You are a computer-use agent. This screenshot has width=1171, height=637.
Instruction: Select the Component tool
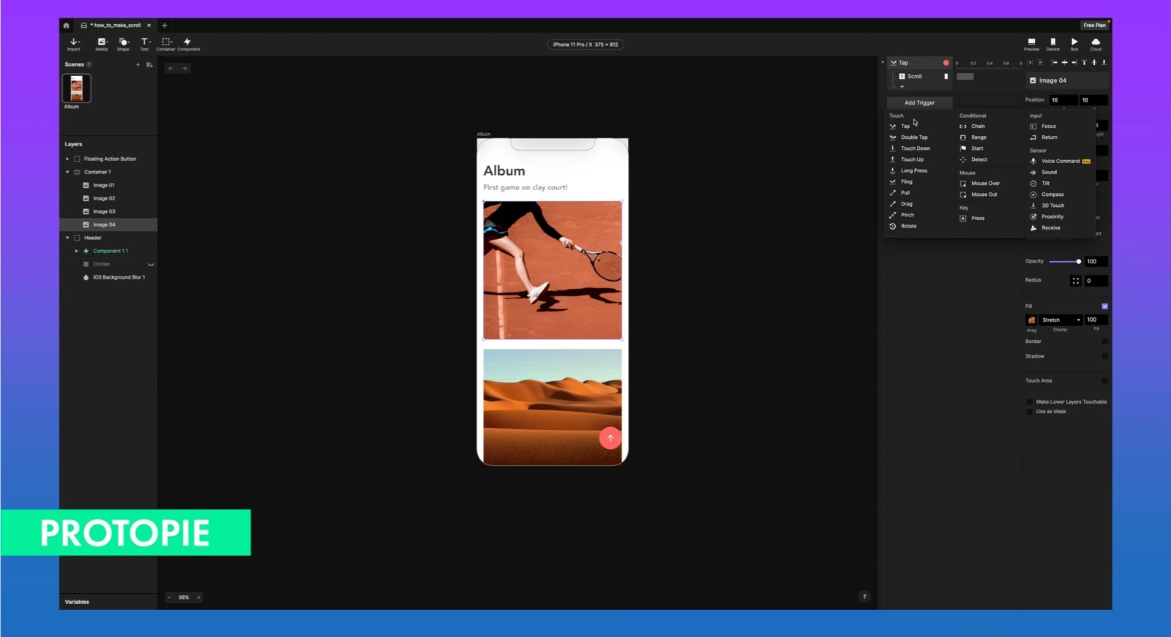188,45
